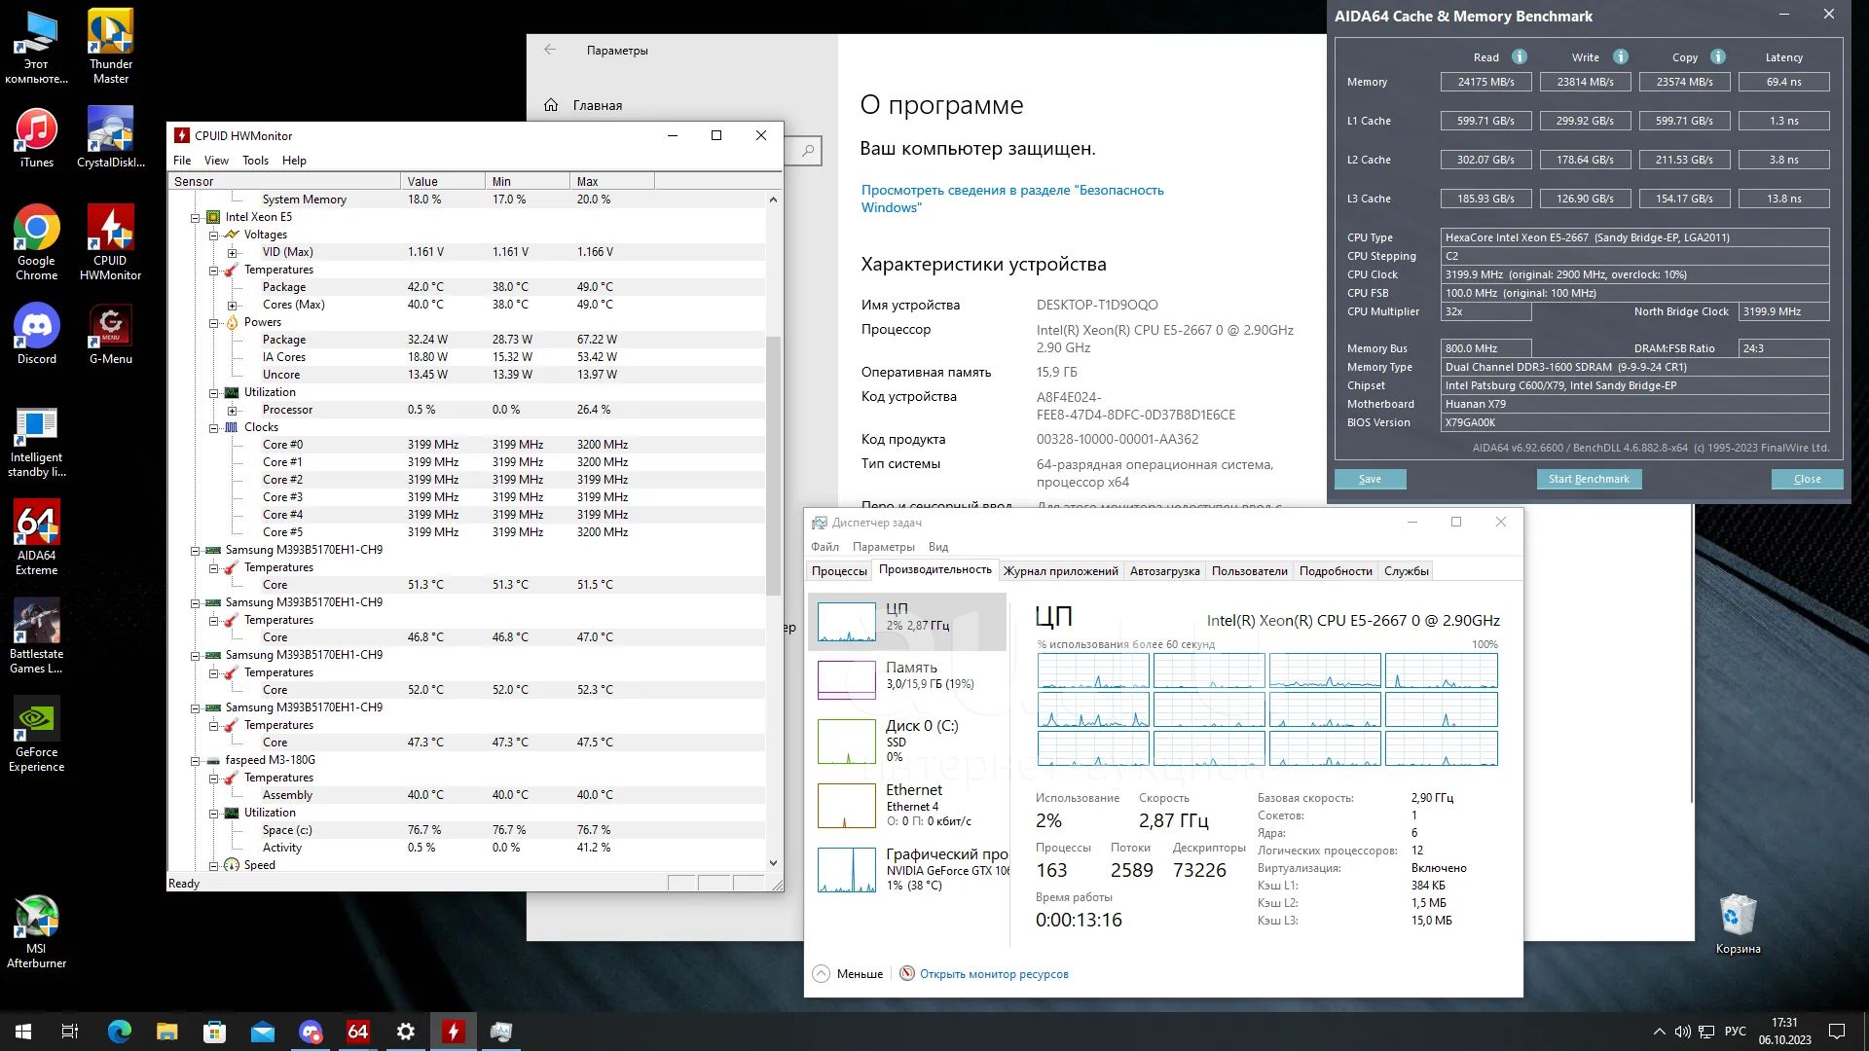Open MSI Afterburner desktop icon
The image size is (1869, 1051).
[x=36, y=932]
